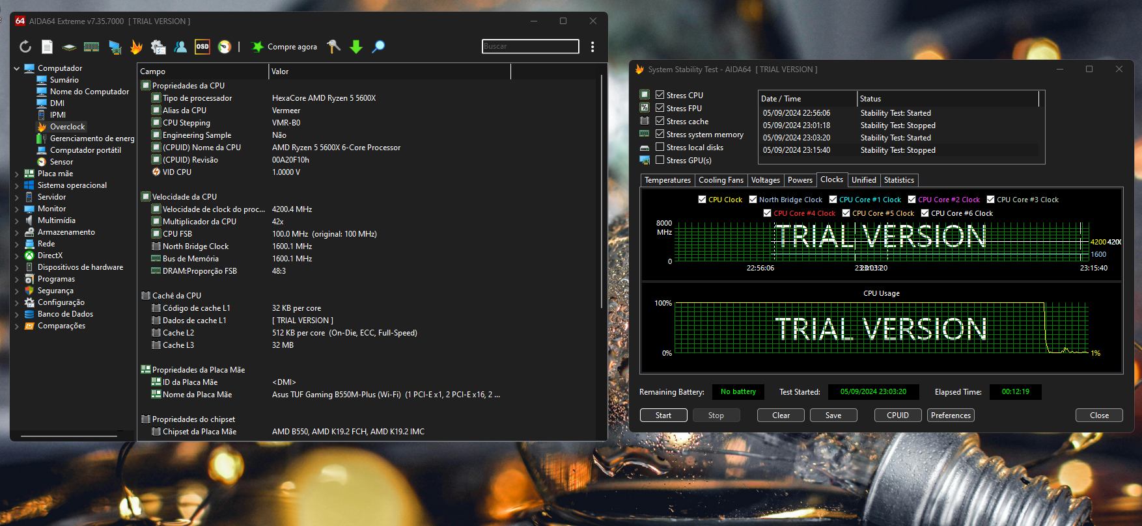
Task: Launch the stability test flame icon
Action: pyautogui.click(x=136, y=47)
